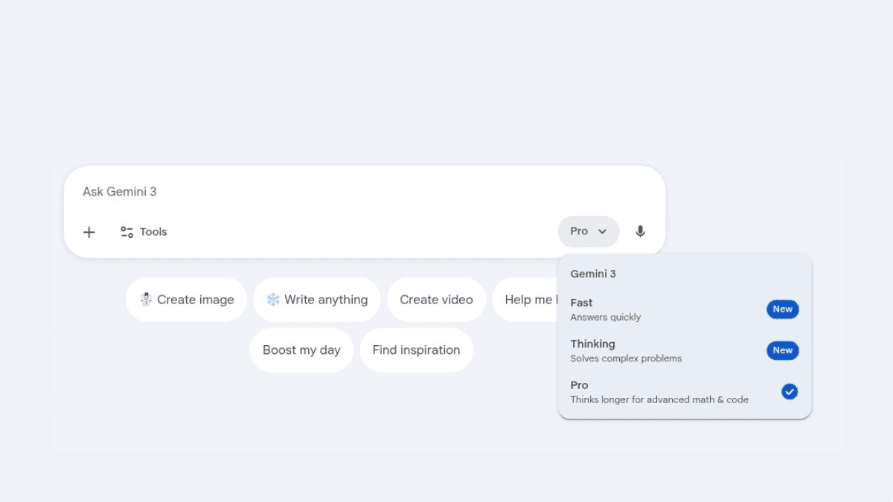Image resolution: width=893 pixels, height=502 pixels.
Task: Focus the Ask Gemini 3 prompt field
Action: [x=335, y=192]
